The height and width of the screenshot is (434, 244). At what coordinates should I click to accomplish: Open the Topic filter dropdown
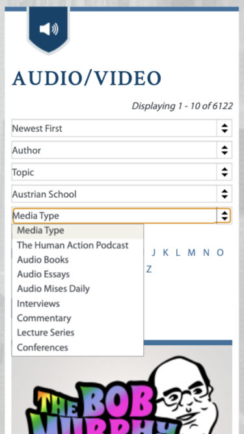(x=122, y=172)
